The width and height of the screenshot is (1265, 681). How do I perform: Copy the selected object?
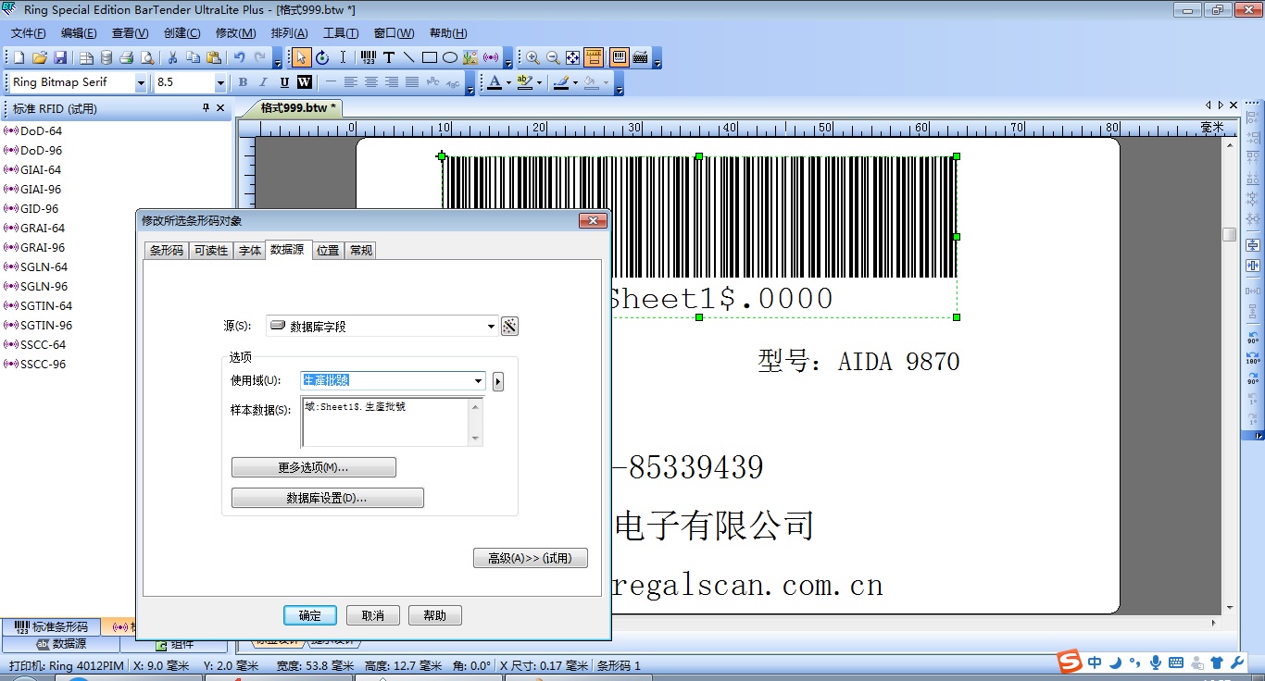193,57
